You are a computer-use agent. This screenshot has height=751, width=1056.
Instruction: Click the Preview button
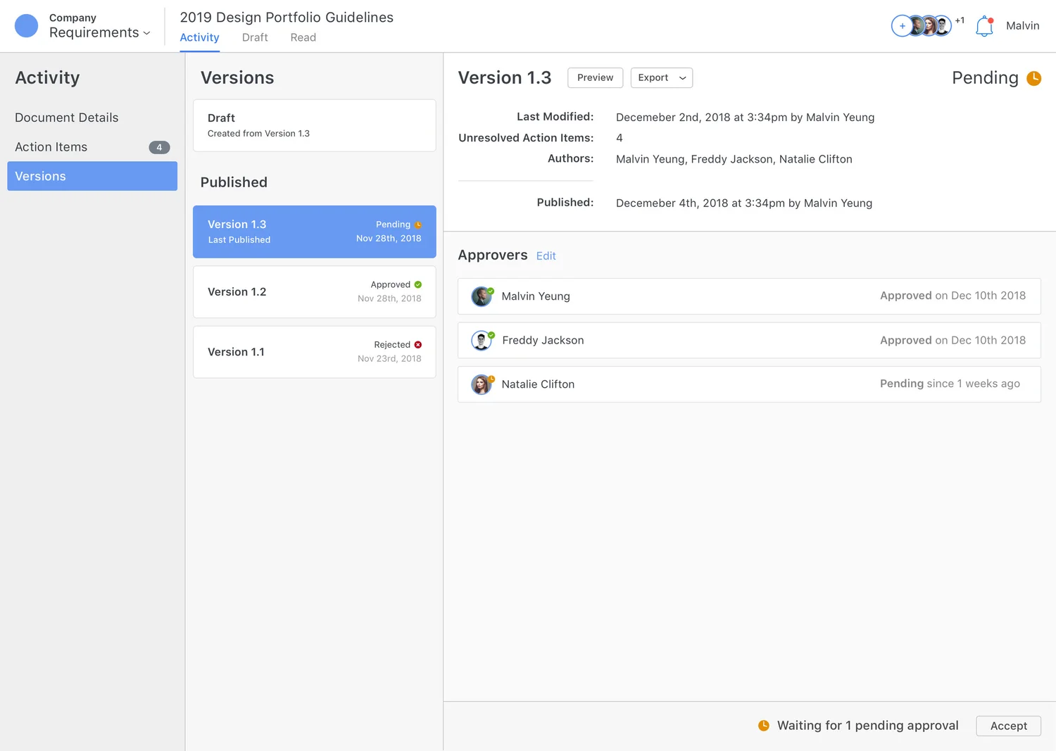coord(595,78)
